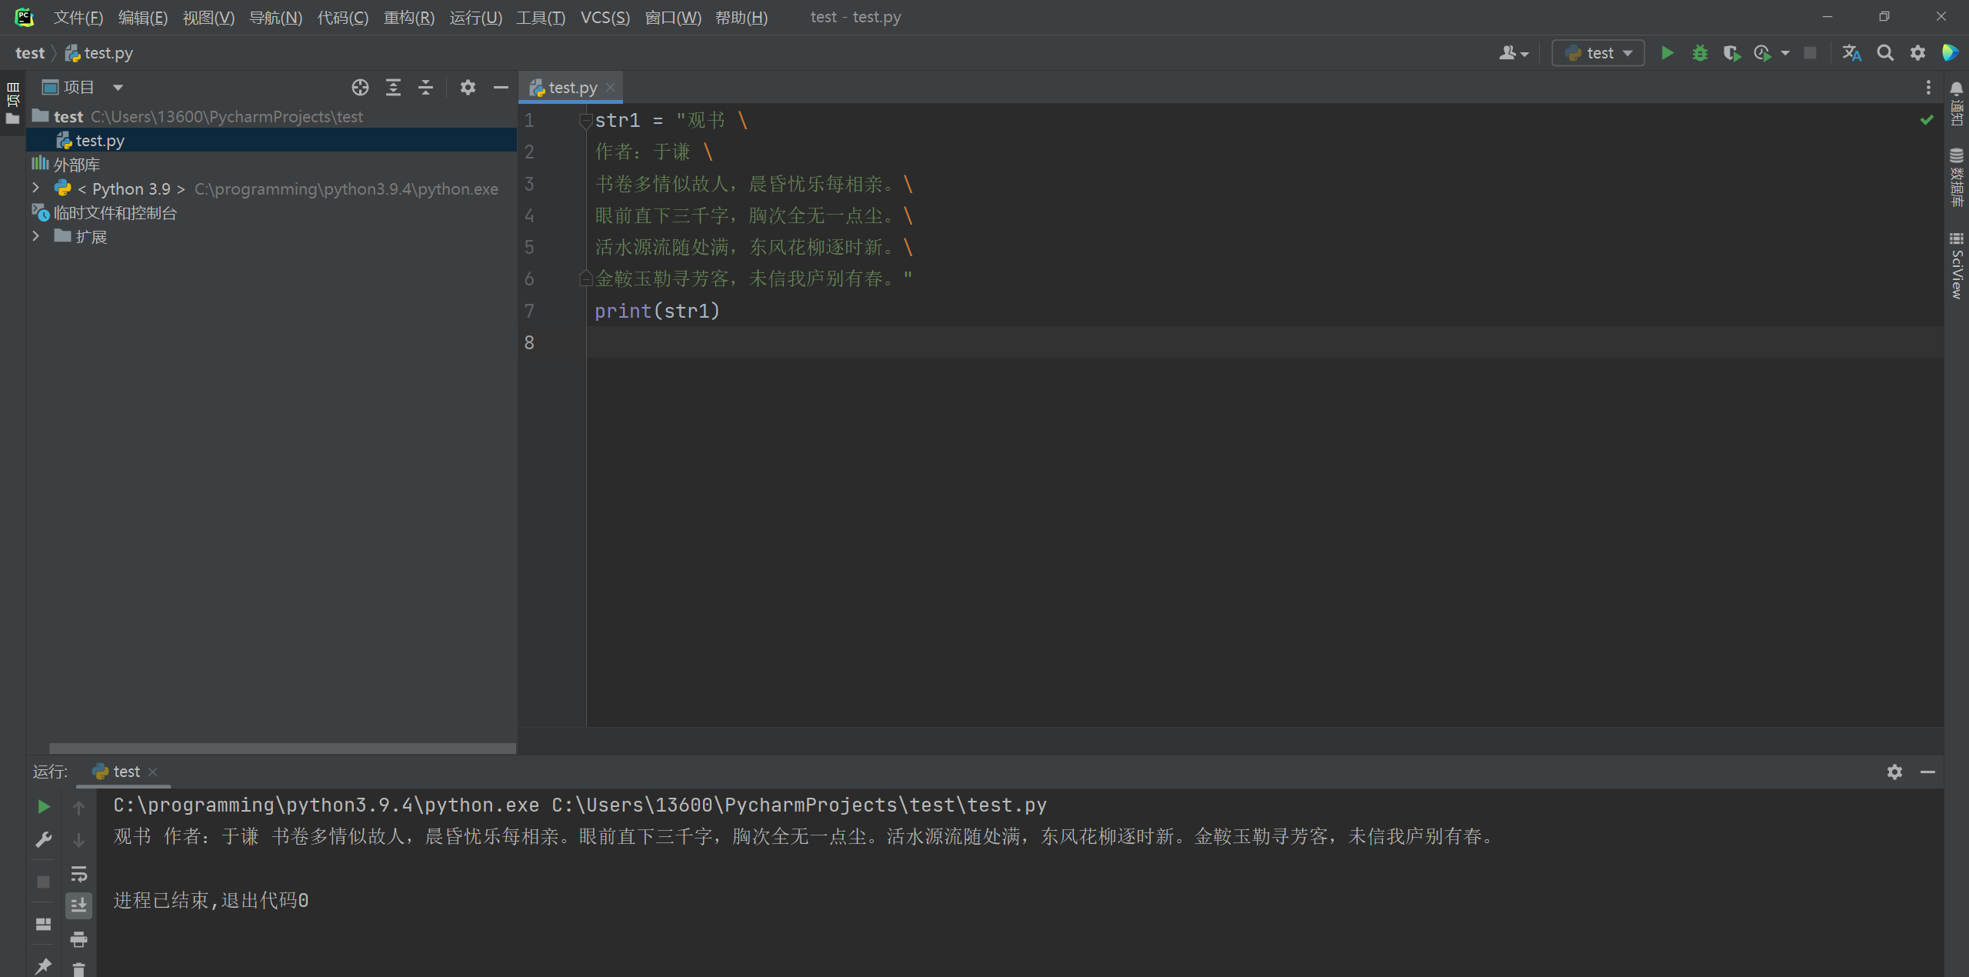Open the SciView sidebar panel

click(1957, 265)
